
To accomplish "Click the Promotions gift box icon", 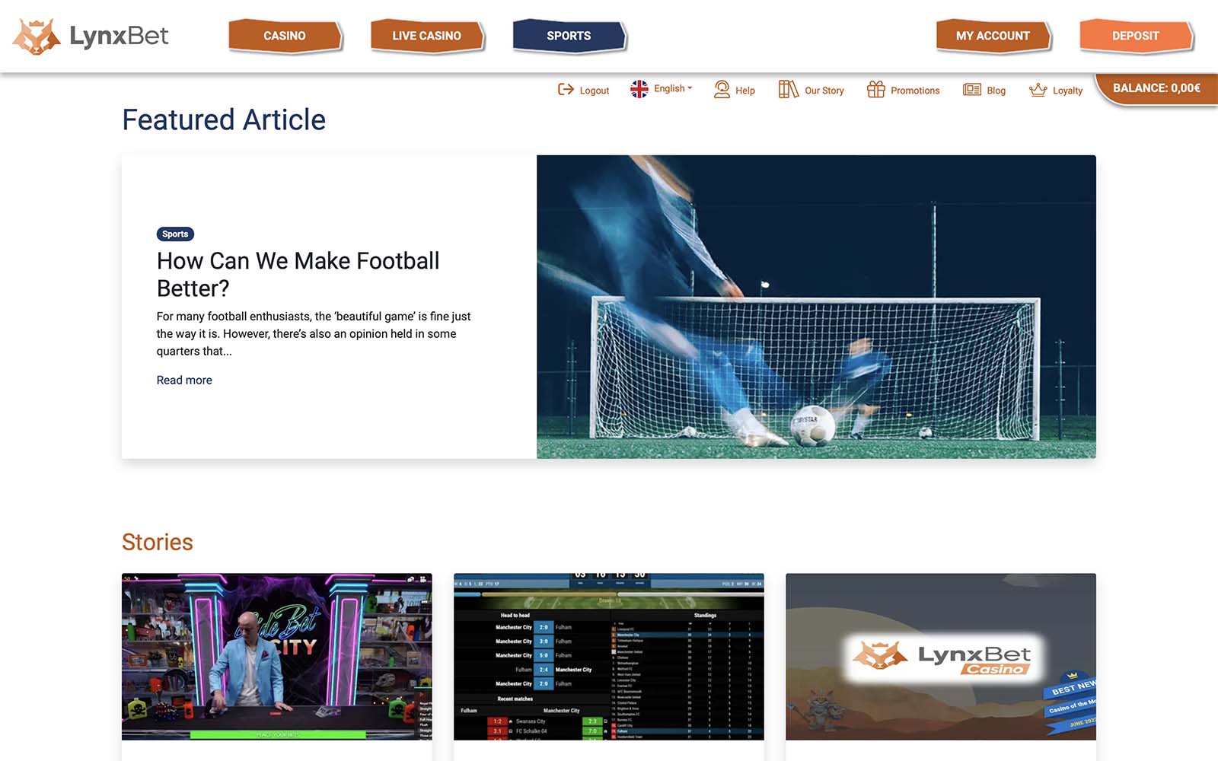I will pos(876,90).
